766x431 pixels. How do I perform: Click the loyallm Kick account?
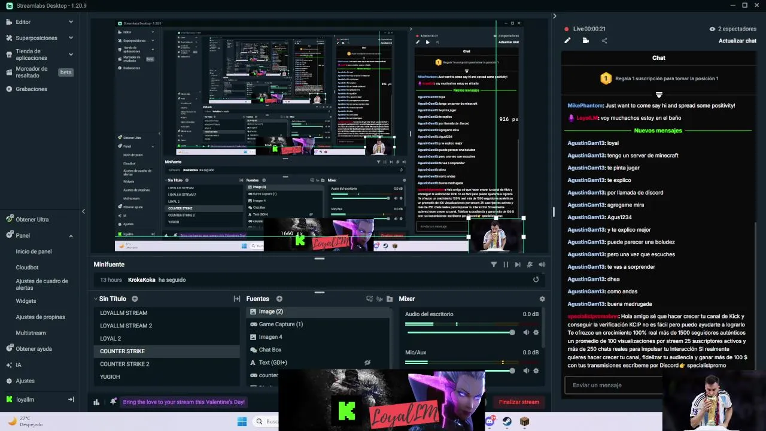click(x=25, y=399)
